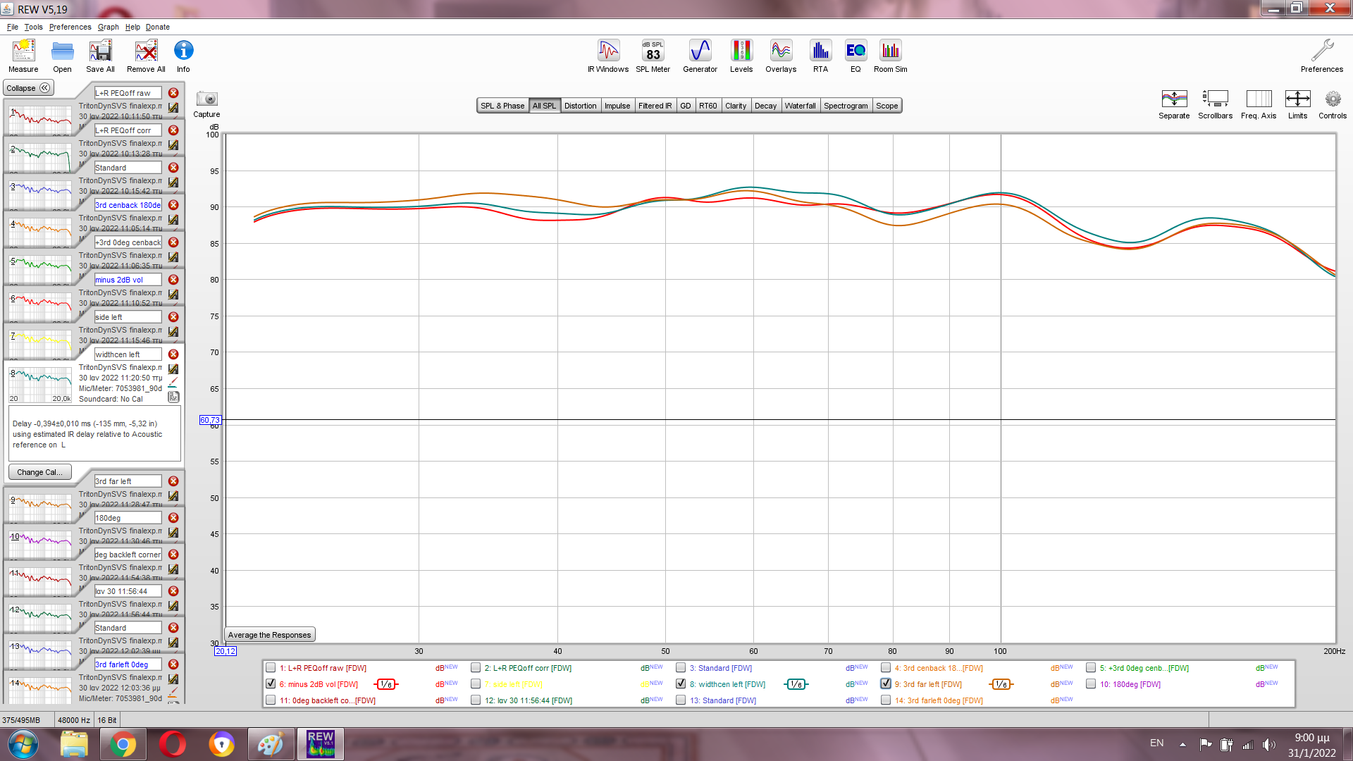Enable trace 2: L+R PEQoff corr checkbox
1353x761 pixels.
pos(476,668)
